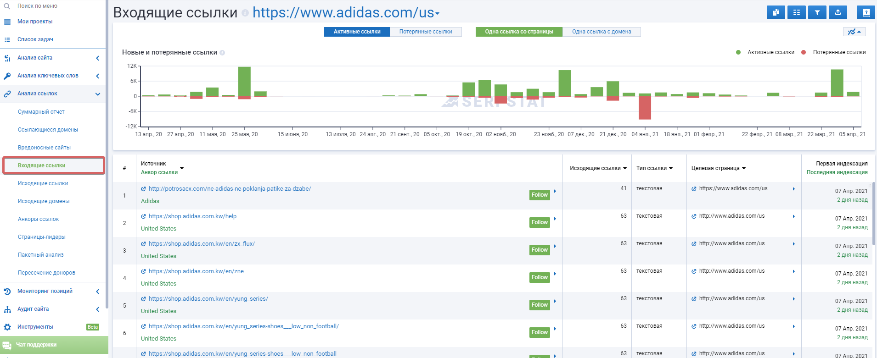Click Follow badge in row 2
Screen dimensions: 877x358
tap(540, 222)
